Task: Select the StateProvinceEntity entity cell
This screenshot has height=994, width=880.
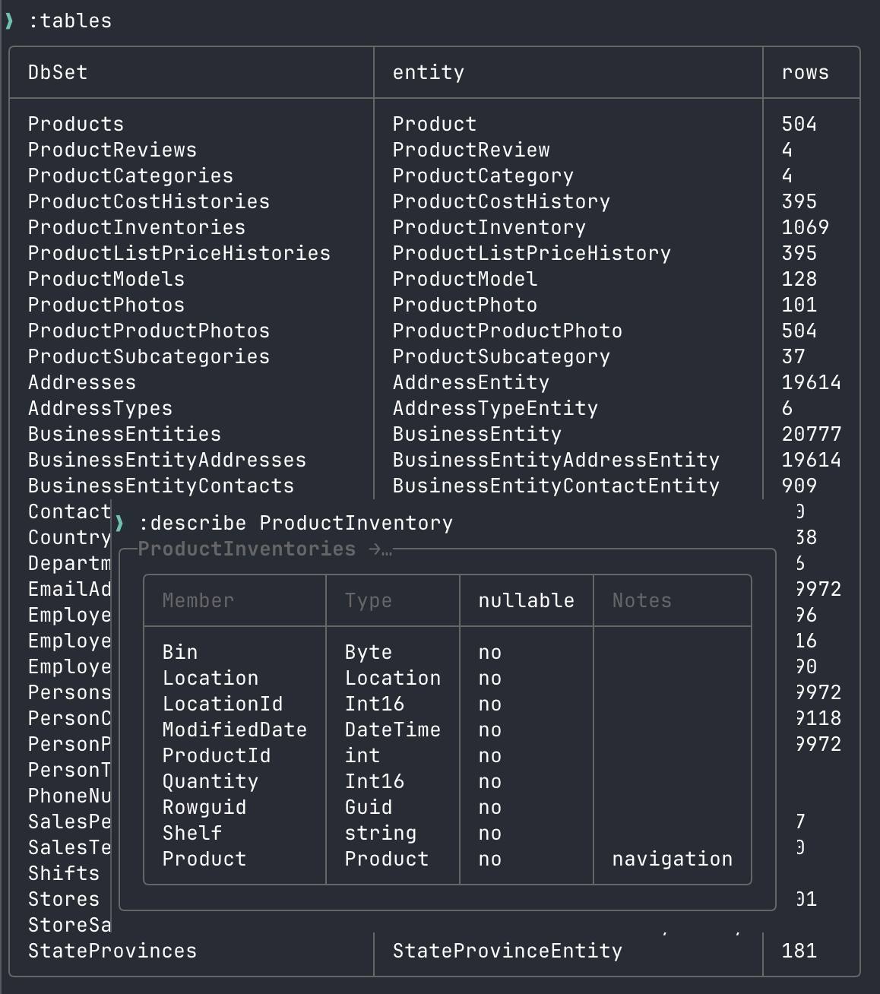Action: click(x=508, y=951)
